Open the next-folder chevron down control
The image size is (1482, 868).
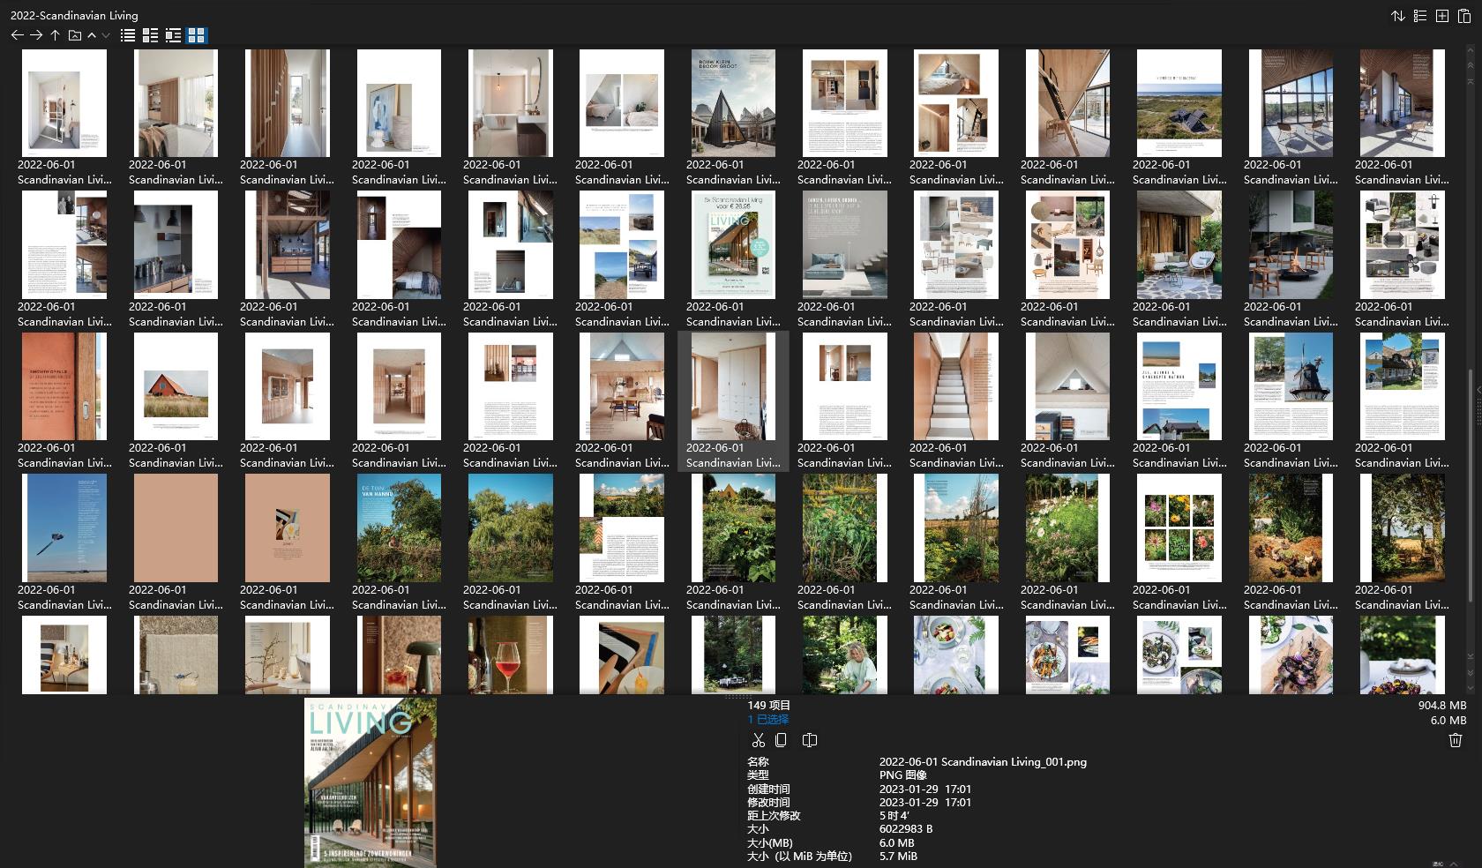coord(105,35)
